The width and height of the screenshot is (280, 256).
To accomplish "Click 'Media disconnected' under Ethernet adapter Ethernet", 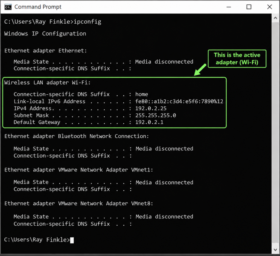I will [x=164, y=62].
